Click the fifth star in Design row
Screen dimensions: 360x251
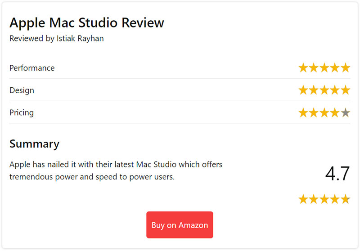click(345, 90)
